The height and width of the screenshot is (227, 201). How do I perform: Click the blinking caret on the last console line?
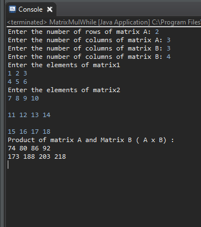[x=8, y=165]
